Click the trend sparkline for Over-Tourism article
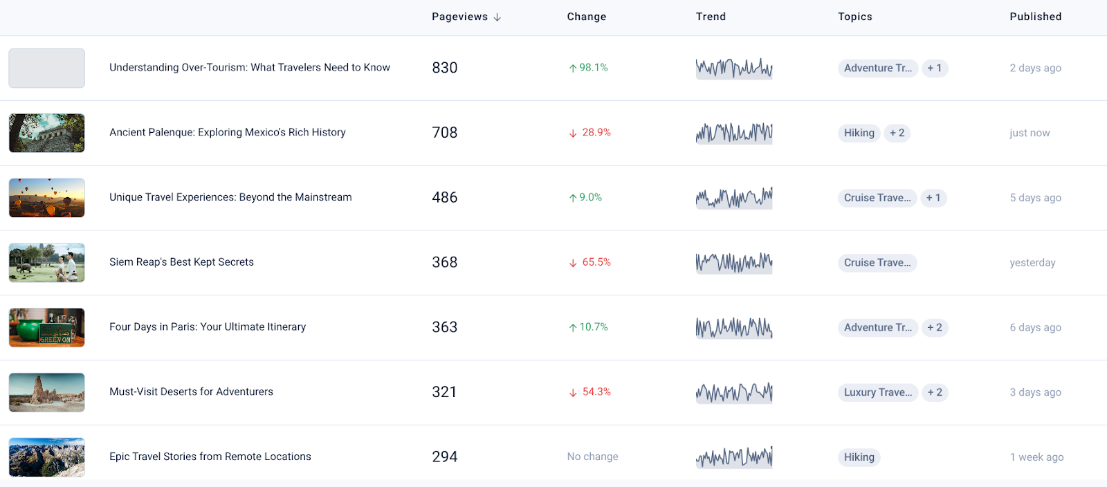Screen dimensions: 1107x487 [x=734, y=68]
